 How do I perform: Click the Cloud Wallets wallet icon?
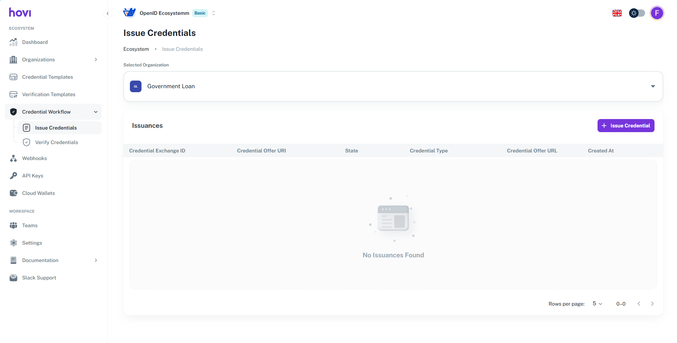coord(13,193)
